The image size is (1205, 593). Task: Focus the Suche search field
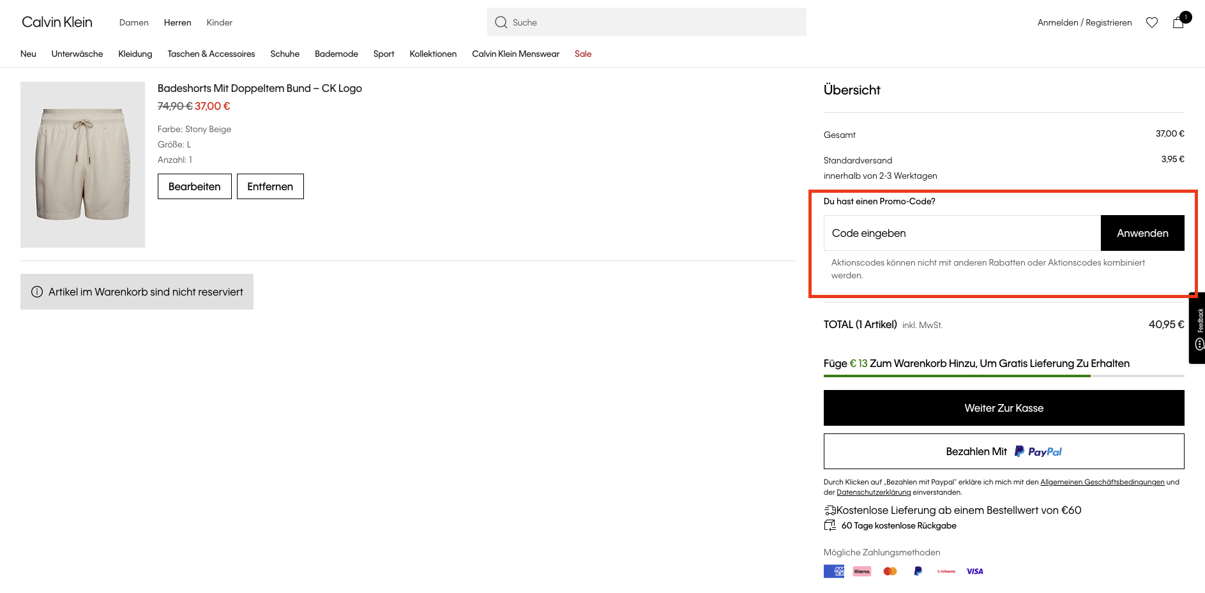(647, 22)
